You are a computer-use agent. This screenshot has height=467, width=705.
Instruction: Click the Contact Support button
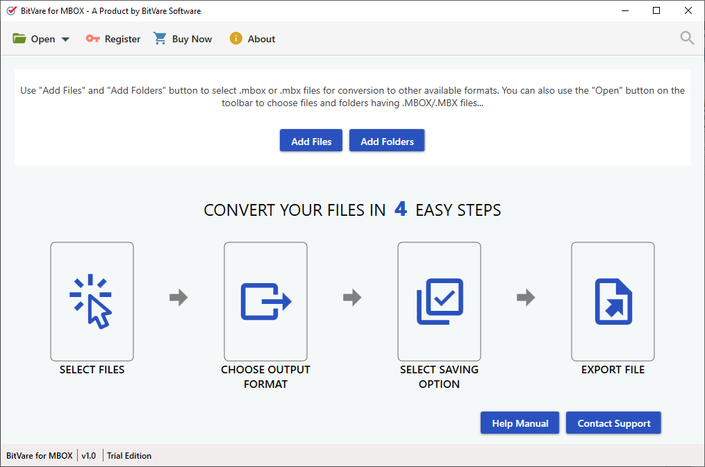coord(613,423)
